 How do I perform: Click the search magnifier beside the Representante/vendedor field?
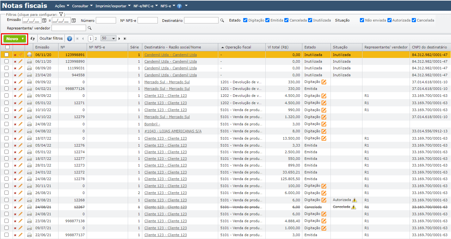pyautogui.click(x=90, y=28)
